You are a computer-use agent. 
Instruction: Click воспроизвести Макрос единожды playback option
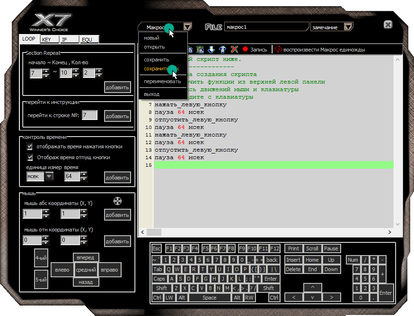click(x=320, y=50)
